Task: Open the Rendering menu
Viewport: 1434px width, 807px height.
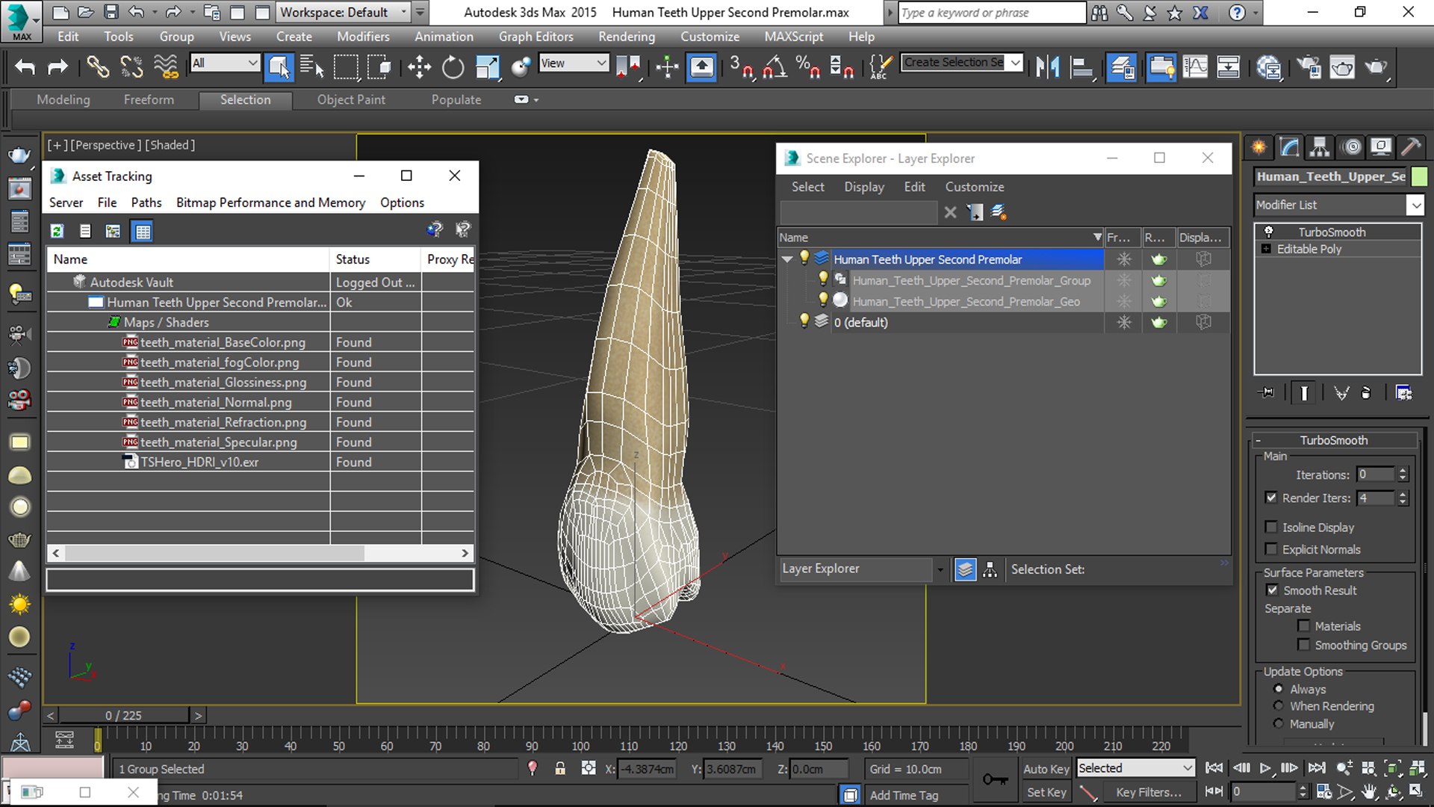Action: [x=626, y=37]
